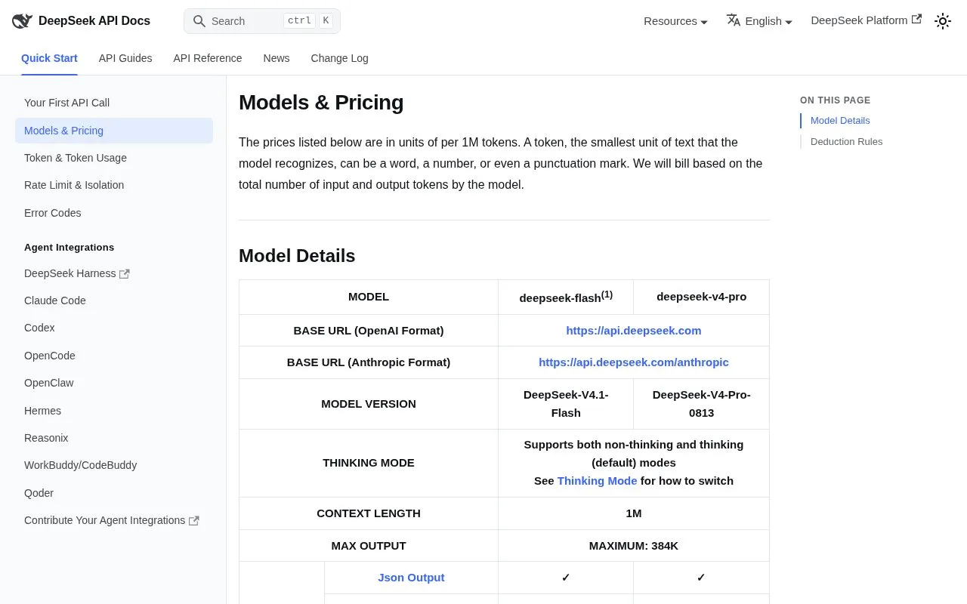
Task: Toggle the light/dark mode sun icon
Action: tap(943, 21)
